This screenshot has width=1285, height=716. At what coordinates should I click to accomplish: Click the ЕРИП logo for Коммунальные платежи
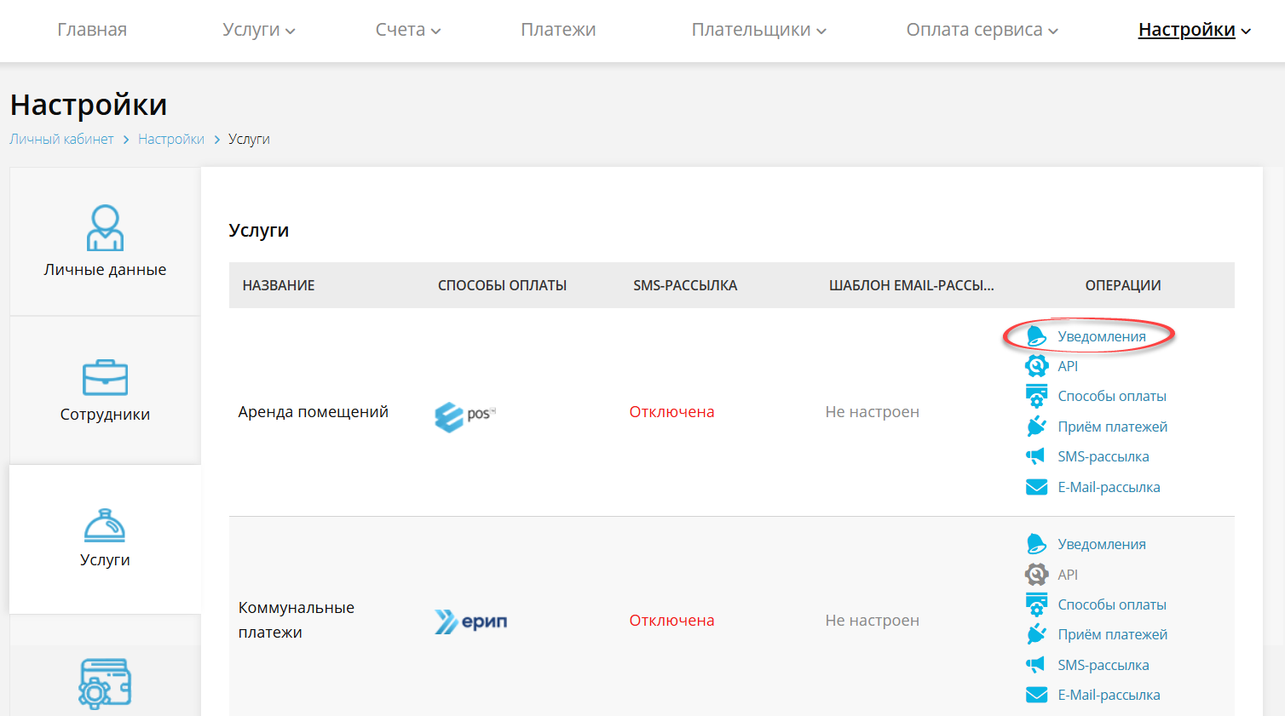470,621
